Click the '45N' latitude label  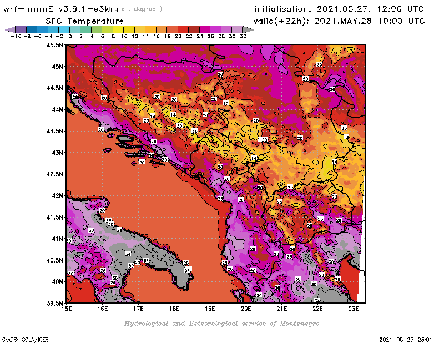58,67
